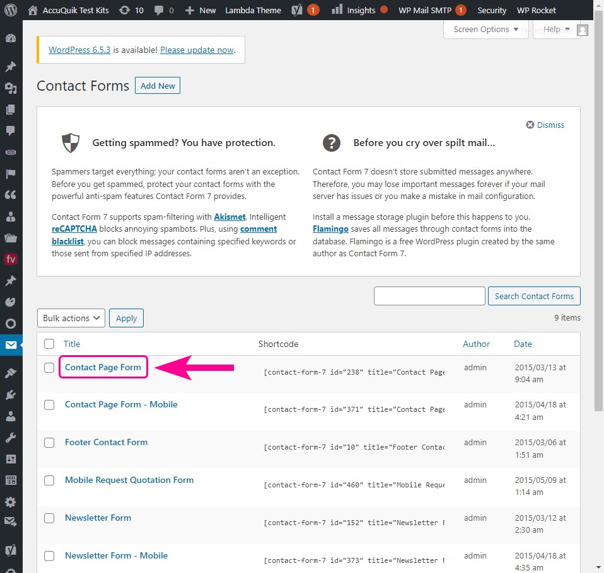Check the box for Contact Page Form - Mobile
This screenshot has width=604, height=573.
click(x=49, y=405)
